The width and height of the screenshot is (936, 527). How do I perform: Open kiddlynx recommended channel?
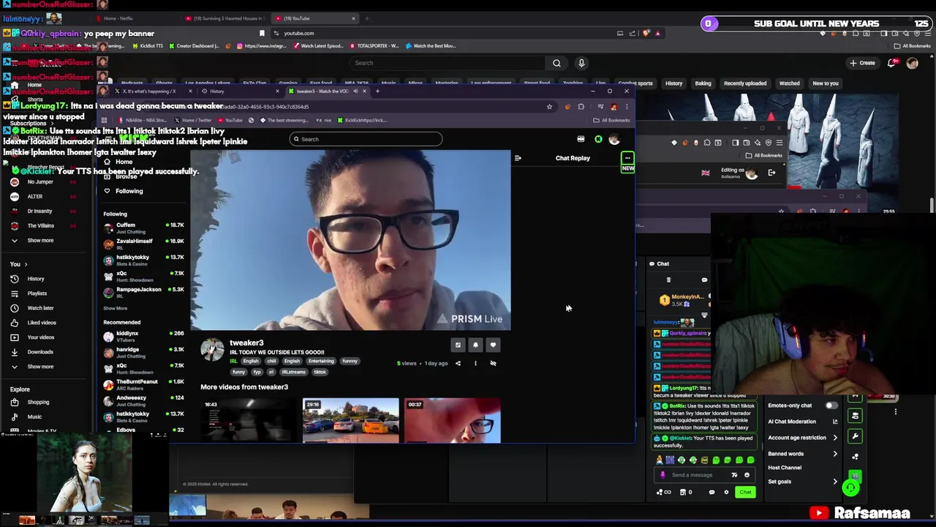click(x=143, y=335)
